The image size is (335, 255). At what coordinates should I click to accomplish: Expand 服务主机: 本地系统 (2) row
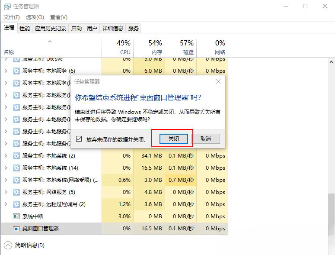[x=6, y=156]
